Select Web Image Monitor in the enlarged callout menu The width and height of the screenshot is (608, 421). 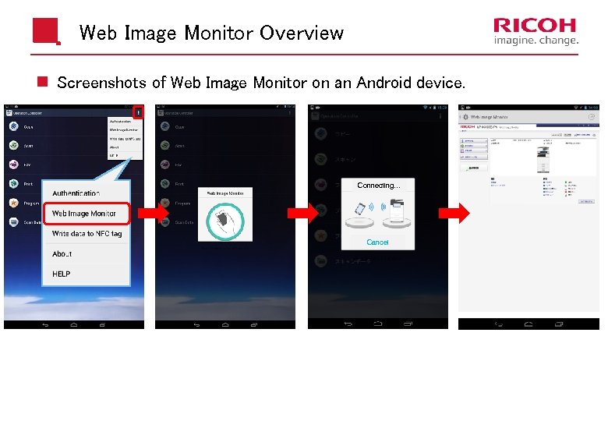(87, 213)
